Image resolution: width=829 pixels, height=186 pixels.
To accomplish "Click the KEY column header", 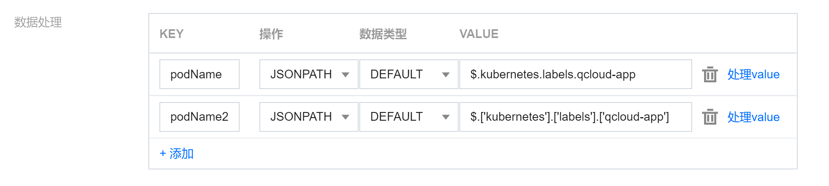I will tap(171, 34).
